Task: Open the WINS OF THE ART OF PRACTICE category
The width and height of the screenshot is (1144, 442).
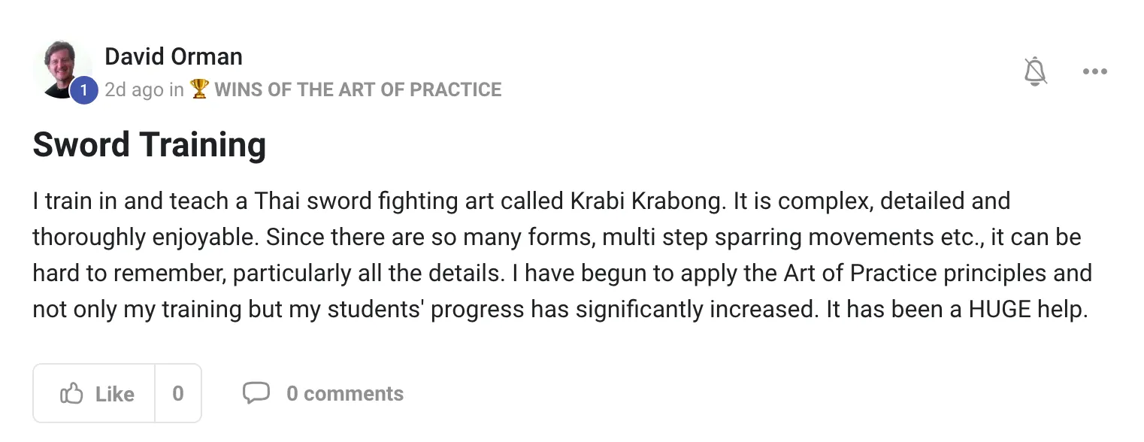Action: point(358,89)
